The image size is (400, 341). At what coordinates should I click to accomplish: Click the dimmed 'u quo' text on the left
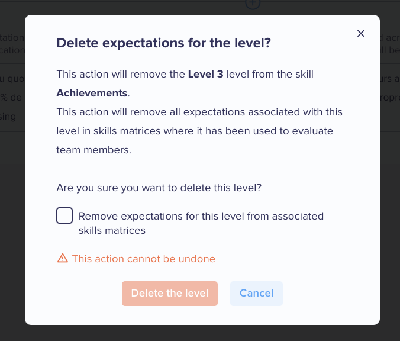[x=12, y=79]
